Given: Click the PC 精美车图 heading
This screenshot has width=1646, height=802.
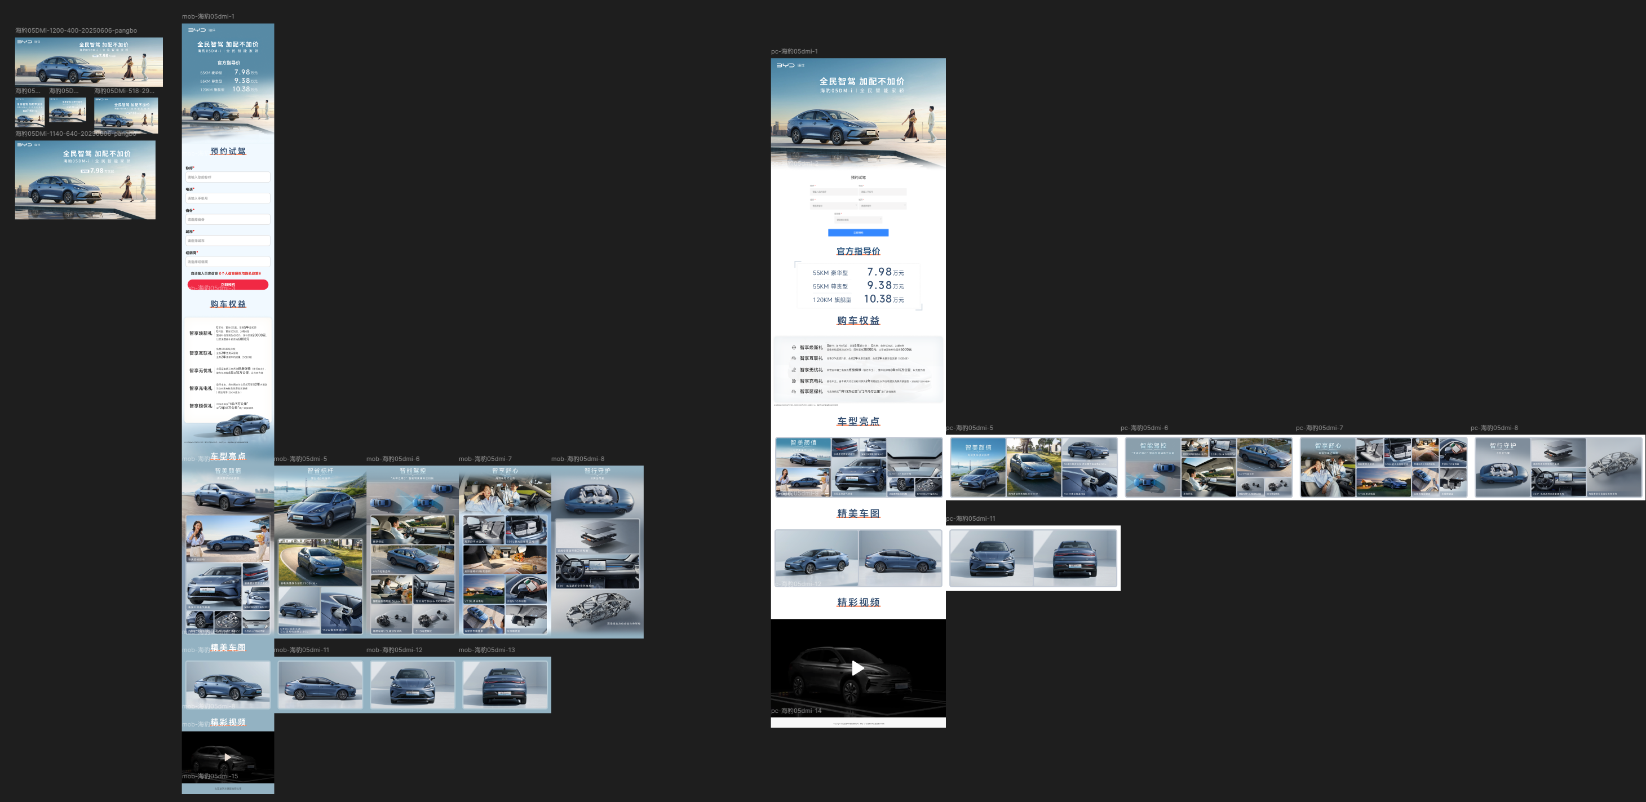Looking at the screenshot, I should [x=858, y=513].
